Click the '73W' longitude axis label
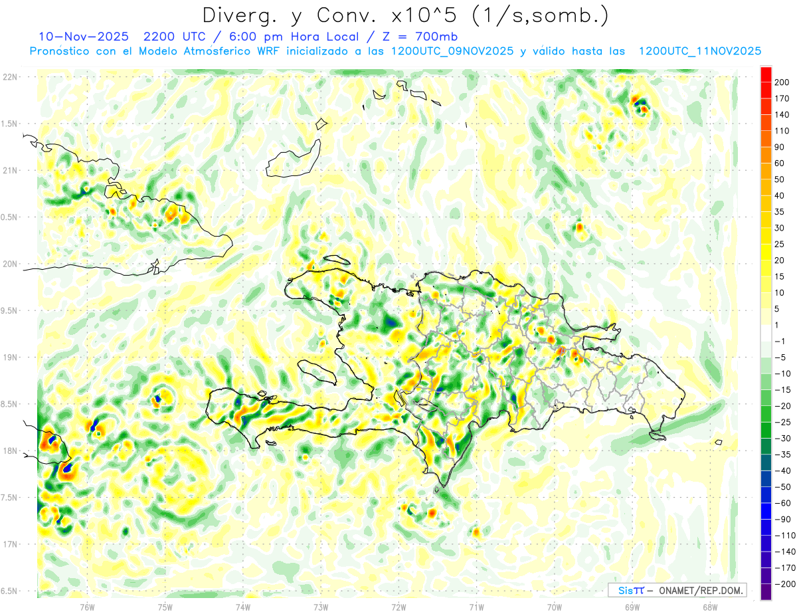This screenshot has height=616, width=797. pyautogui.click(x=321, y=607)
